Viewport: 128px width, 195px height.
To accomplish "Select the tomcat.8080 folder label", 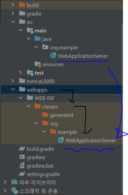I will [x=41, y=81].
